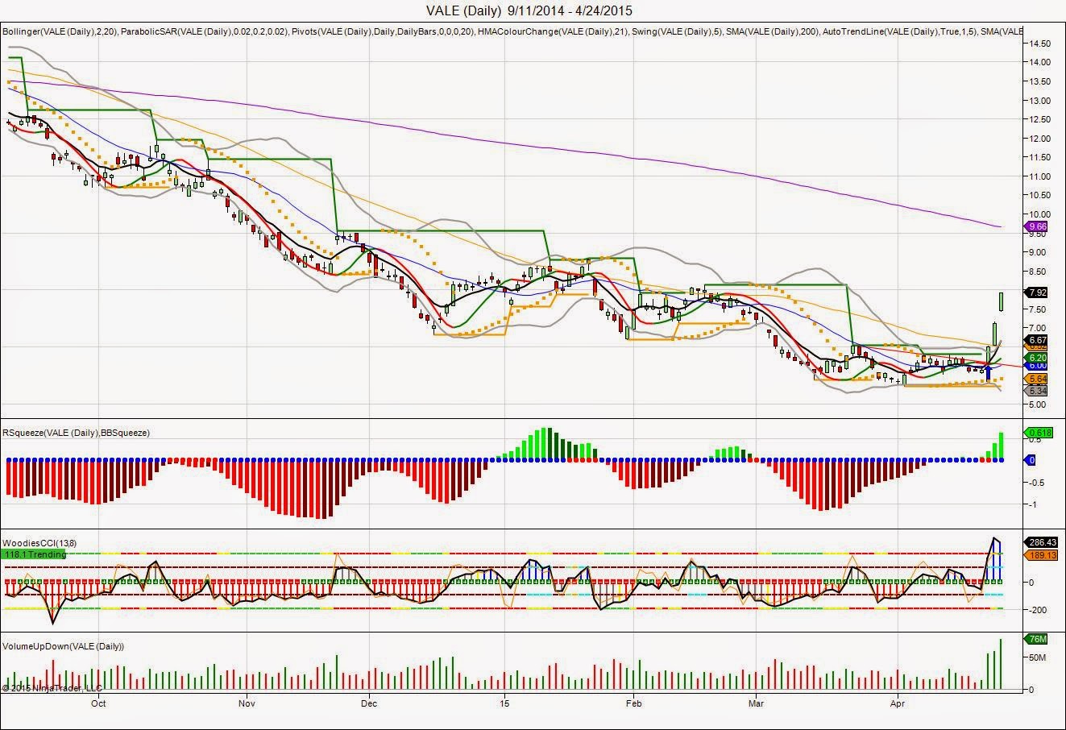Image resolution: width=1066 pixels, height=730 pixels.
Task: Select the 11.50 price axis label
Action: [x=1039, y=157]
